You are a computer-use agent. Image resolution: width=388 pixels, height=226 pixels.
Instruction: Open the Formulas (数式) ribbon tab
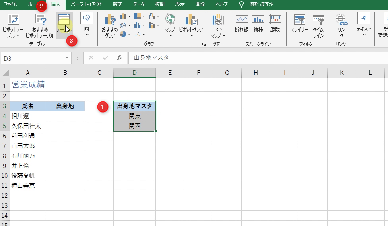[x=117, y=4]
